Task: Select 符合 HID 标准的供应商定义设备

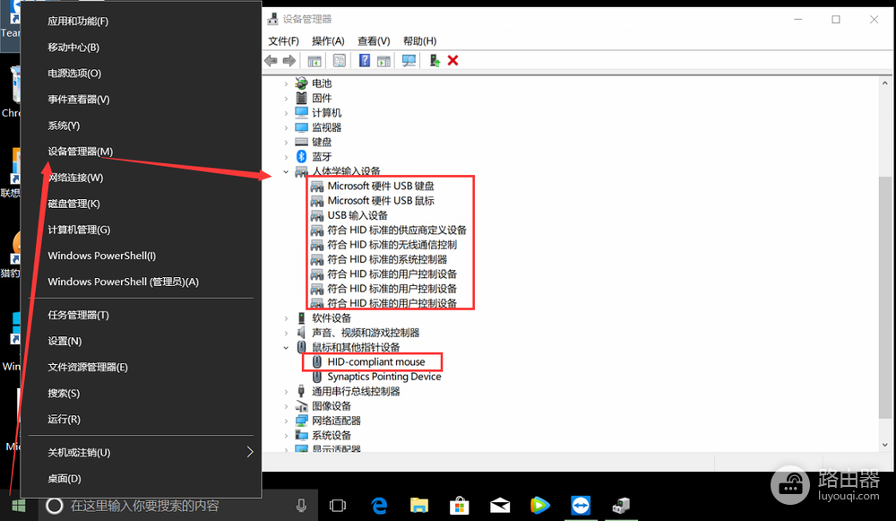Action: [397, 230]
